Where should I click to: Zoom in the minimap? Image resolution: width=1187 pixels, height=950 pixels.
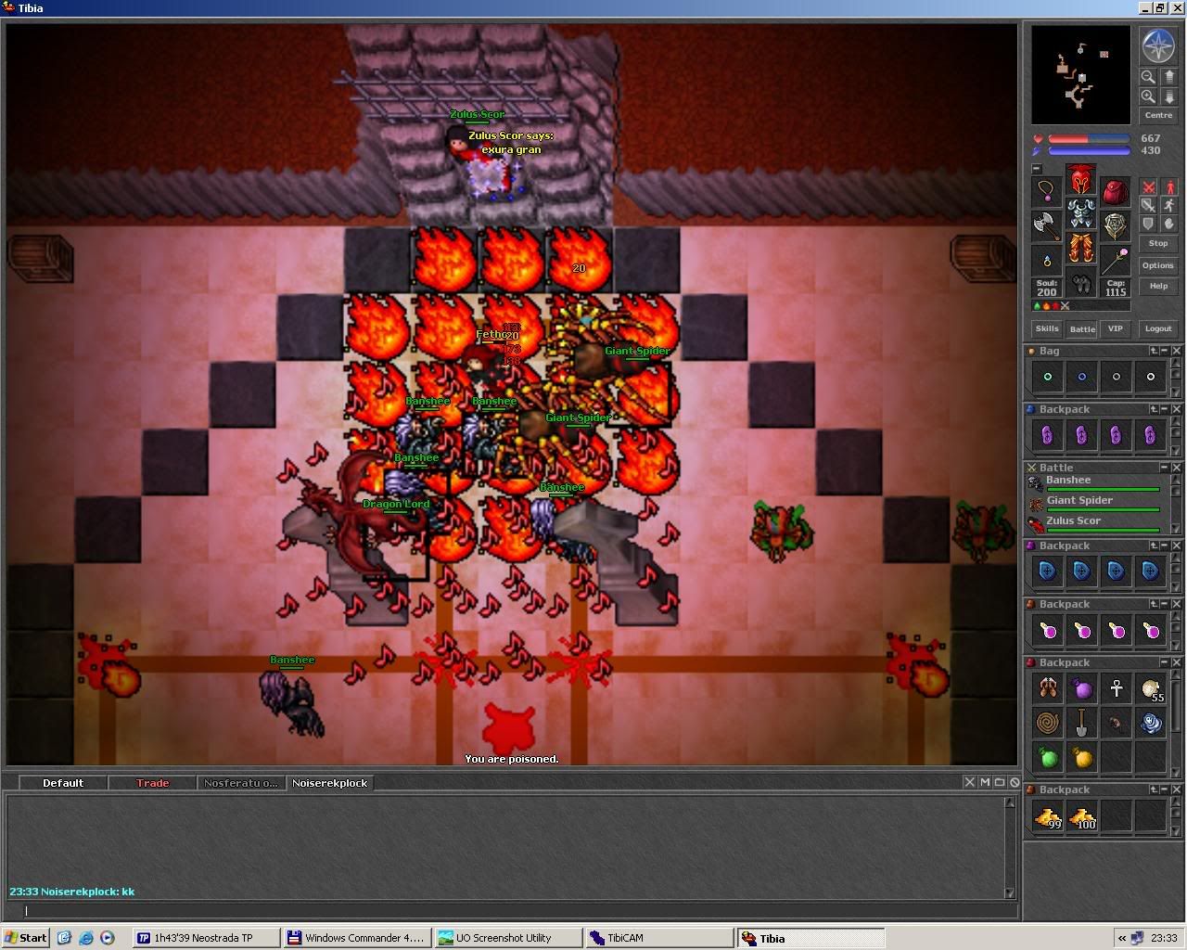(1148, 96)
